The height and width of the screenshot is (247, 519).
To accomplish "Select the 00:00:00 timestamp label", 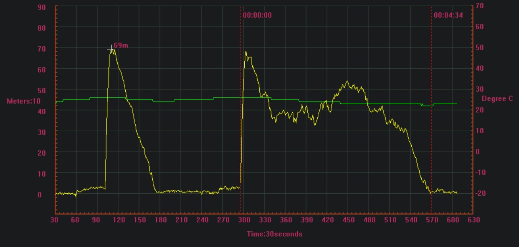I will [x=257, y=15].
